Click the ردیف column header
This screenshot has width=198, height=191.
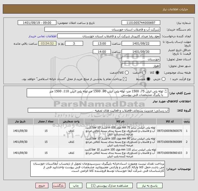coord(187,121)
